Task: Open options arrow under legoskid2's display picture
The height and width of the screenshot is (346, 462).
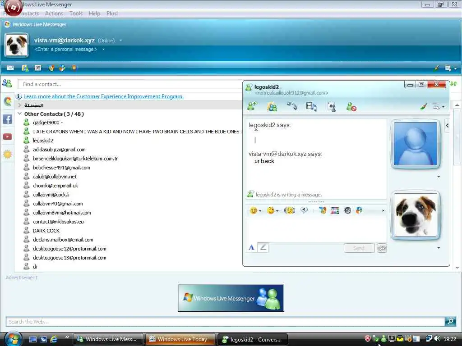Action: [x=439, y=177]
